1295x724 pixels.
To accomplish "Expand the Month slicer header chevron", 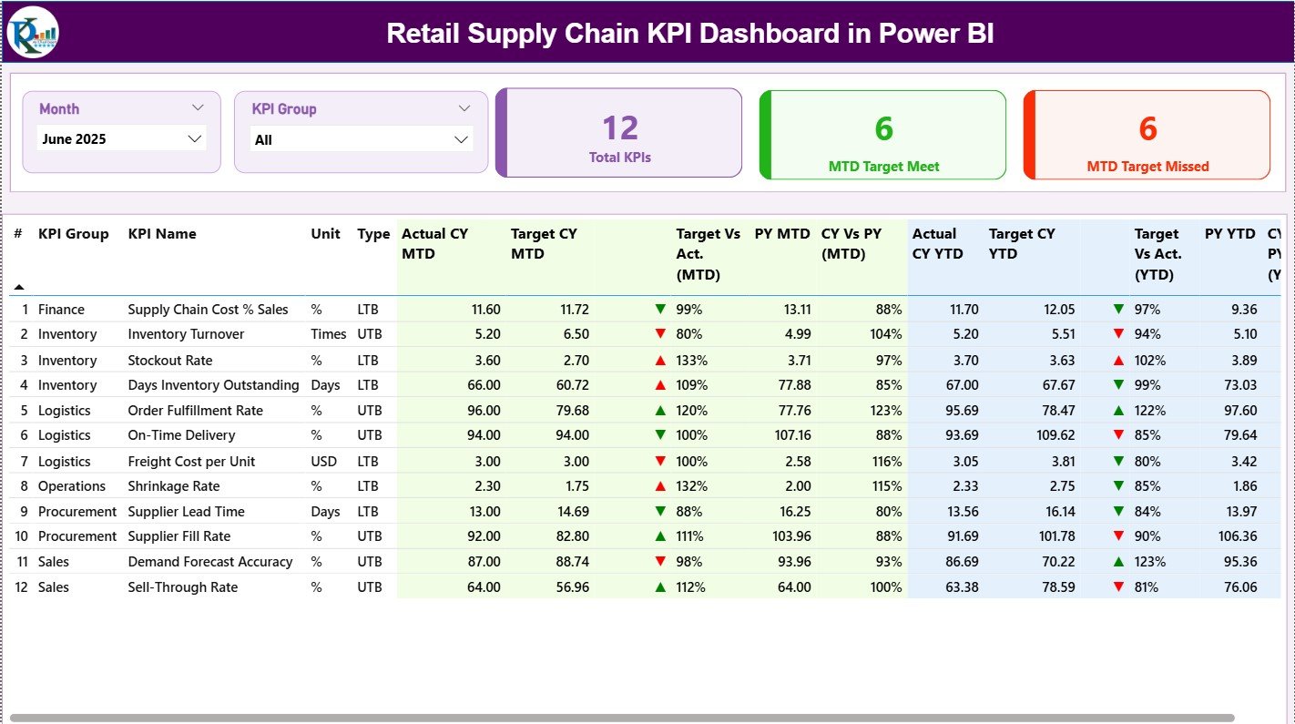I will coord(198,107).
